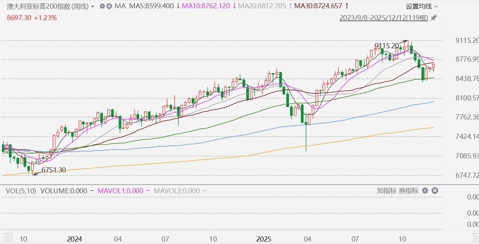Viewport: 479px width, 244px height.
Task: Close the VOL indicator panel
Action: coord(435,190)
